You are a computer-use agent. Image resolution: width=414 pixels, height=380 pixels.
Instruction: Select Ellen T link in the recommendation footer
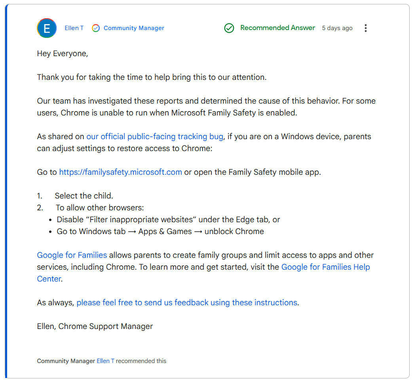tap(105, 361)
